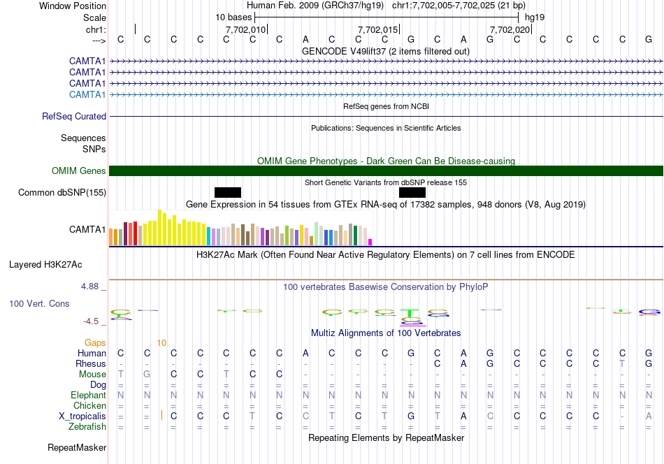Image resolution: width=664 pixels, height=464 pixels.
Task: Click 'Short Genetic Variants from dbSNP release 155'
Action: [386, 182]
